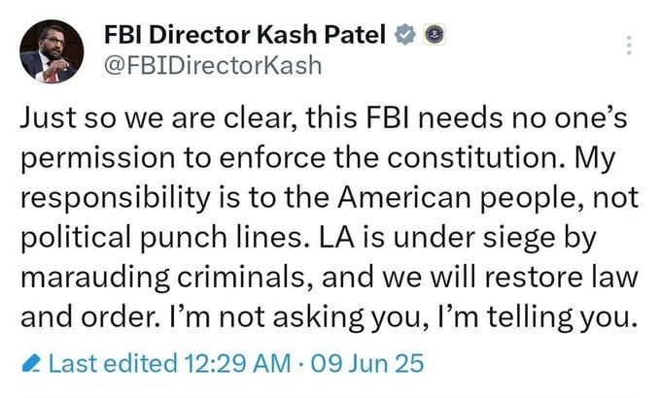This screenshot has width=661, height=398.
Task: Open Kash Patel's profile picture
Action: (x=52, y=51)
